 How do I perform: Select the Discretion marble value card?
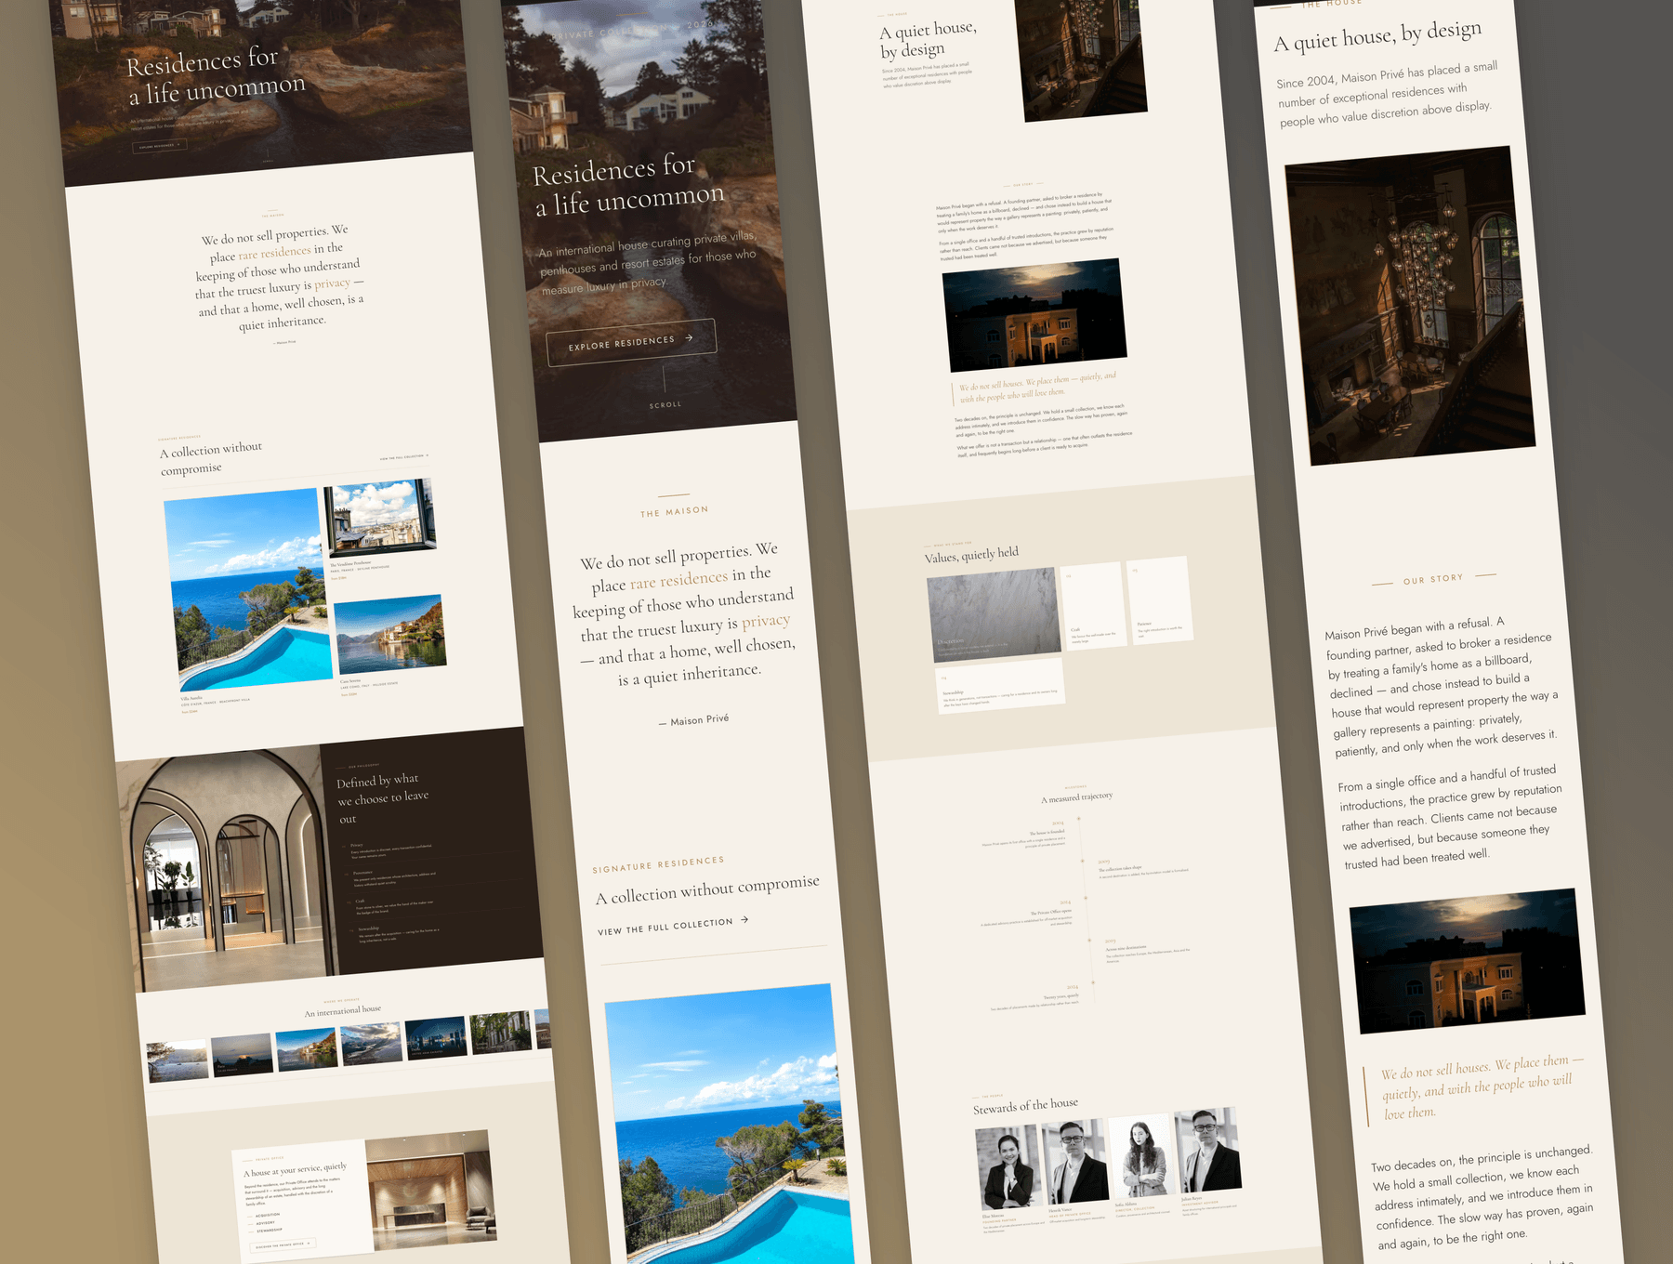994,614
